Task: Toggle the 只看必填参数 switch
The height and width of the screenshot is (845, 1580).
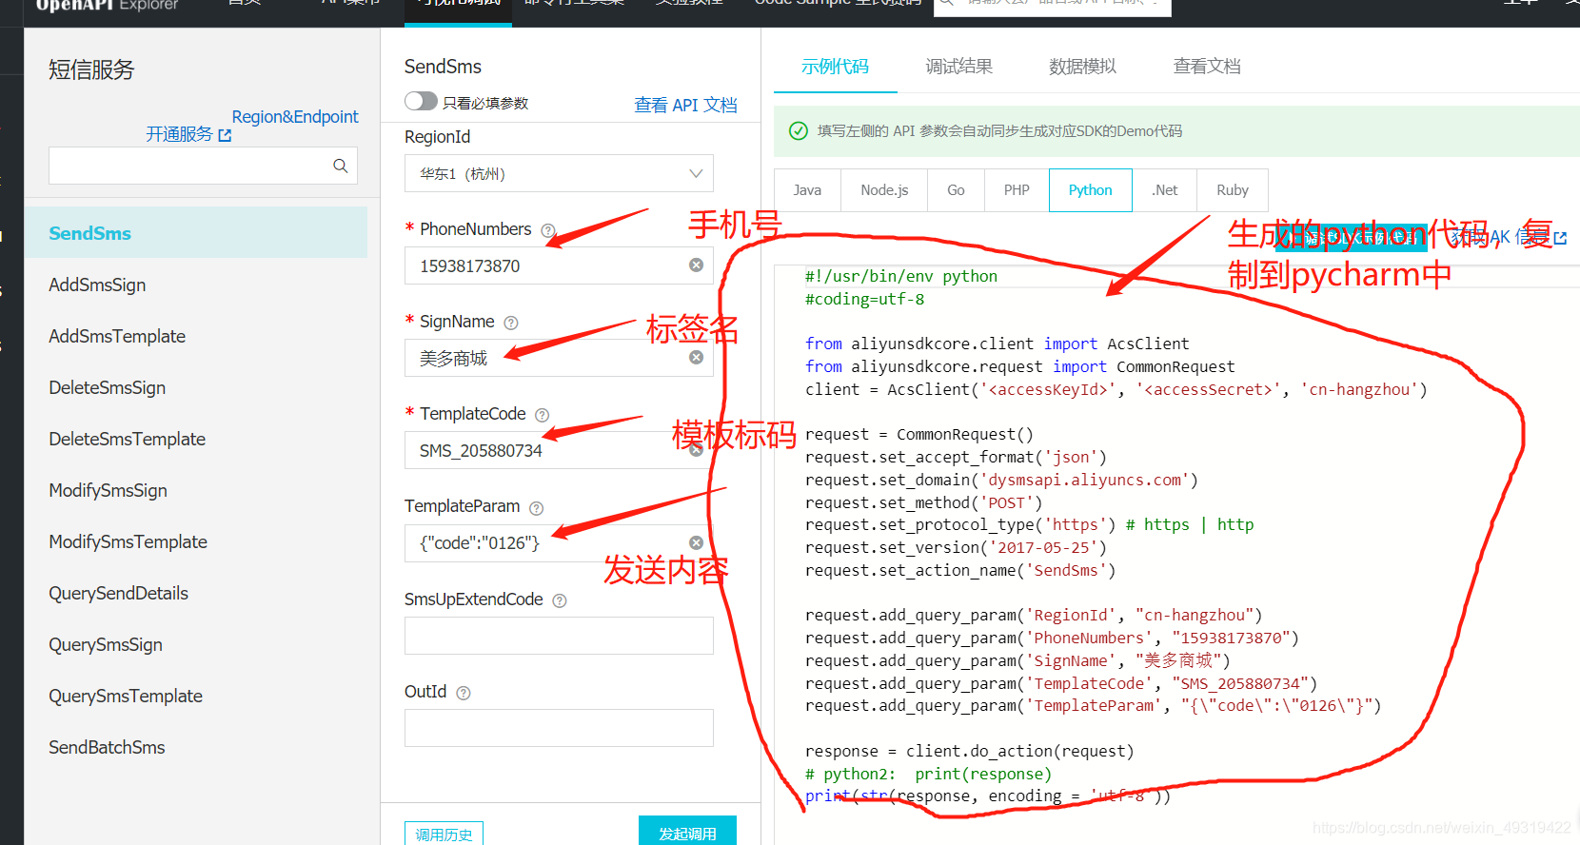Action: tap(421, 101)
